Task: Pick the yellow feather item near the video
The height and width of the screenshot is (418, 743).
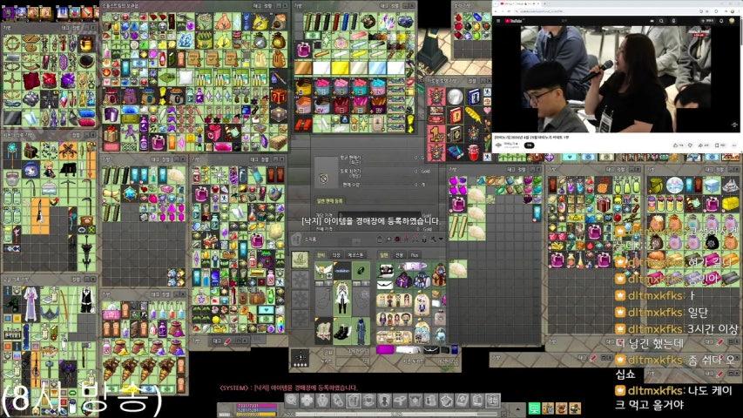Action: (472, 114)
